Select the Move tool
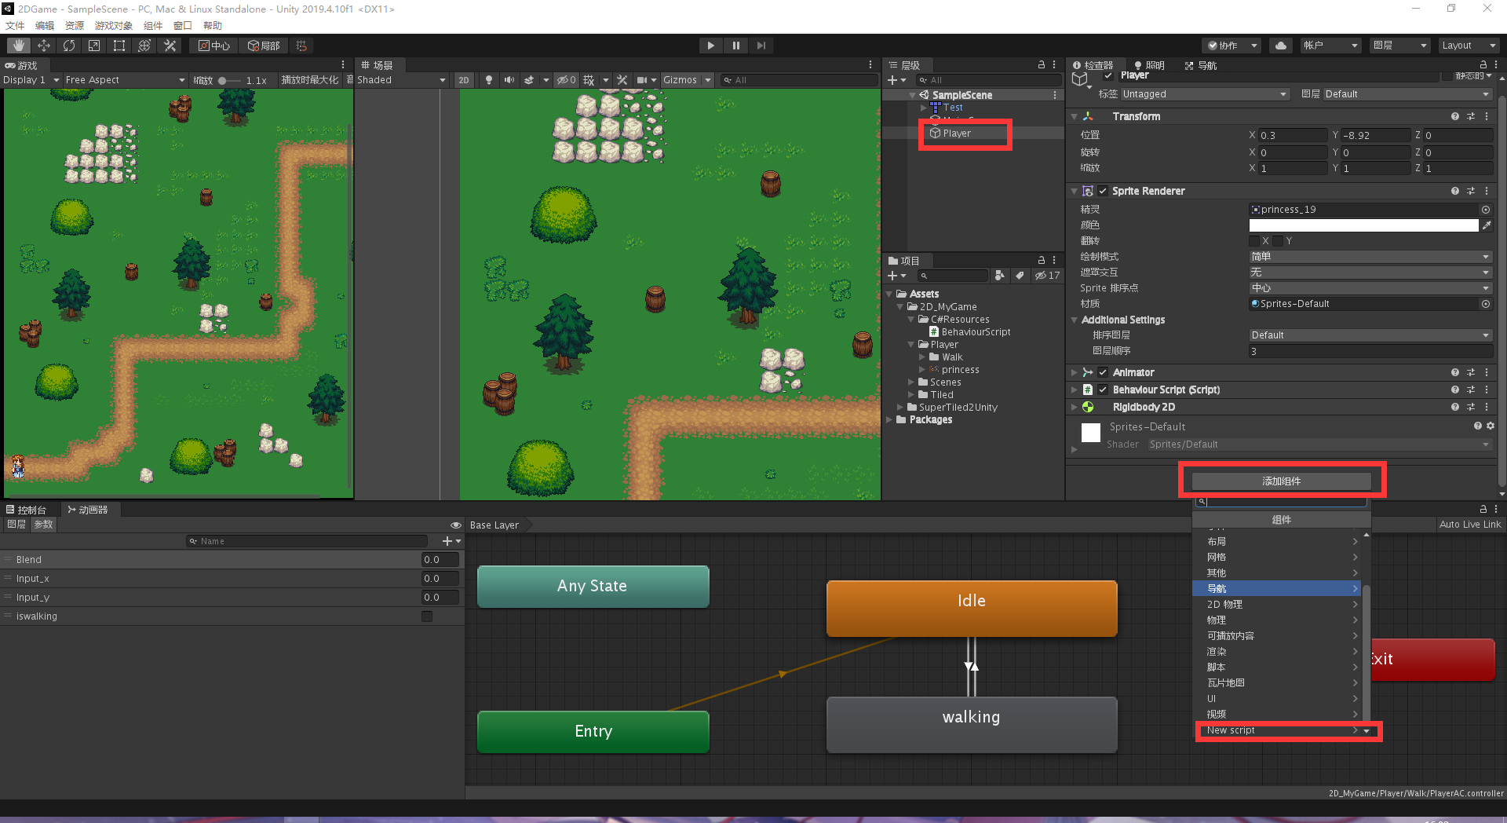 (x=43, y=45)
